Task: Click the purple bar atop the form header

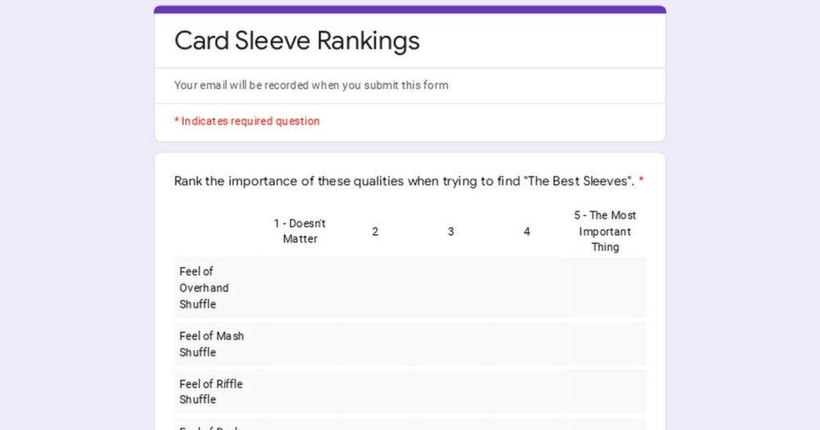Action: (x=410, y=9)
